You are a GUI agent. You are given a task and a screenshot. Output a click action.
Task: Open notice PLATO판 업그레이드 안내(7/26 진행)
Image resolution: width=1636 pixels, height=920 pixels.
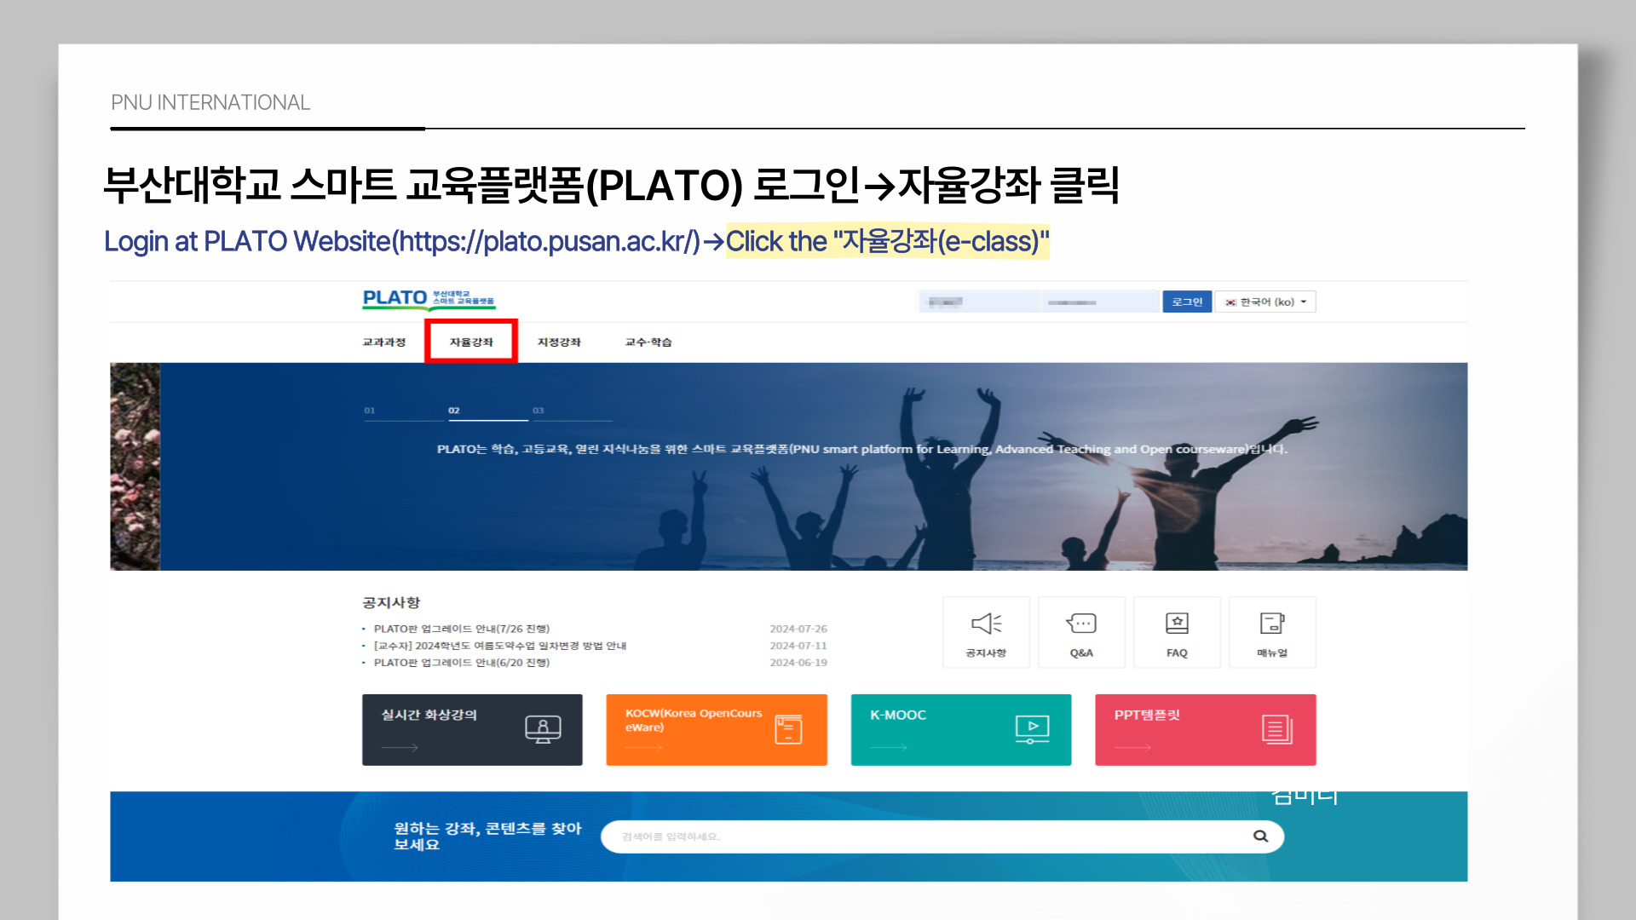click(x=461, y=629)
